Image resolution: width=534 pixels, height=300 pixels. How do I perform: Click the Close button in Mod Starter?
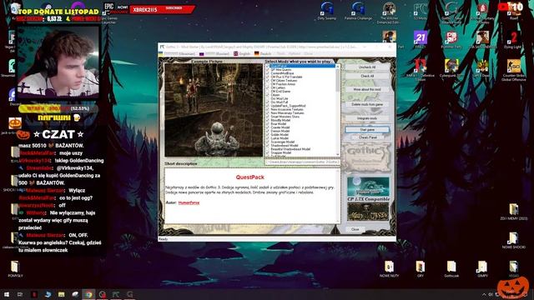[x=355, y=230]
